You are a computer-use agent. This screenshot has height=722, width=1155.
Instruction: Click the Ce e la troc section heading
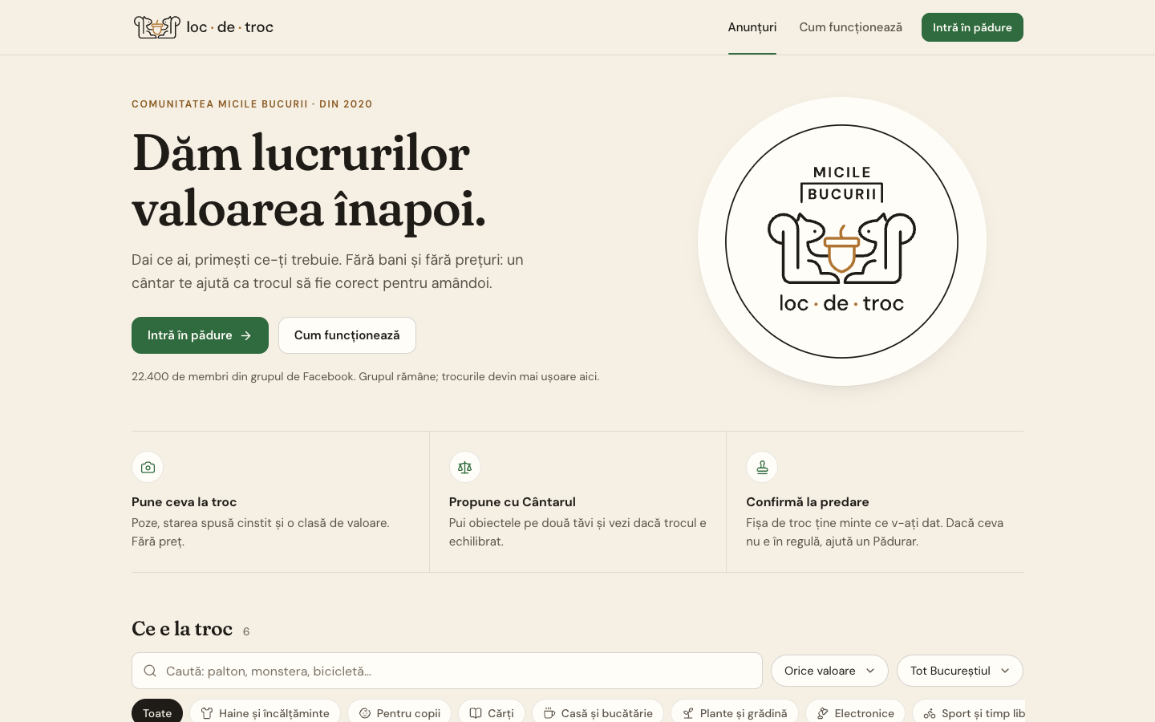click(x=182, y=629)
